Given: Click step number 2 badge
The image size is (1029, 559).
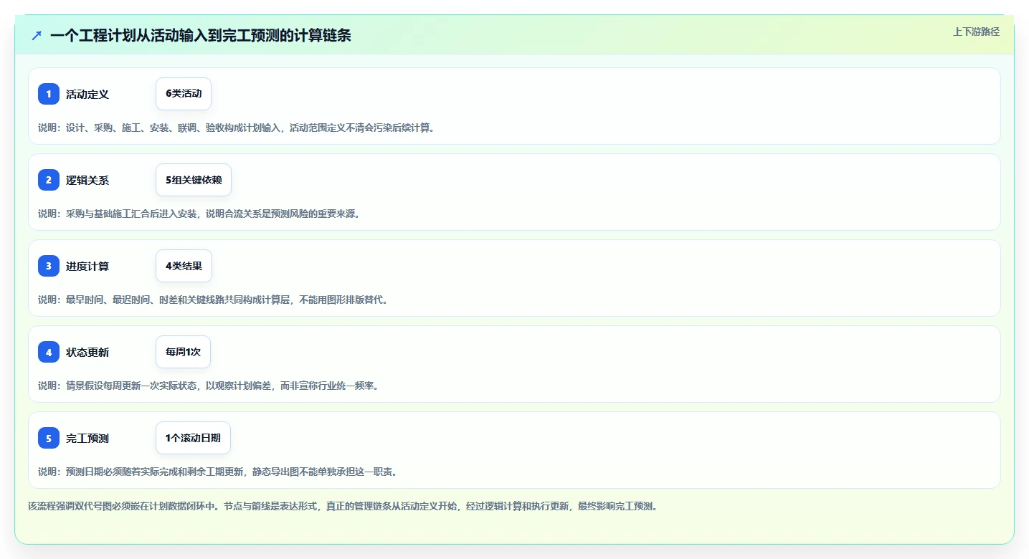Looking at the screenshot, I should tap(49, 180).
